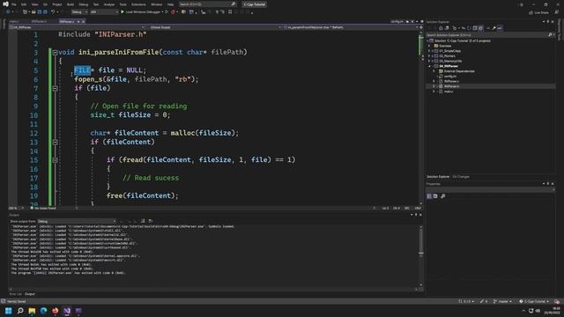Viewport: 564px width, 317px height.
Task: Click the Output pane vertical scrollbar
Action: (421, 255)
